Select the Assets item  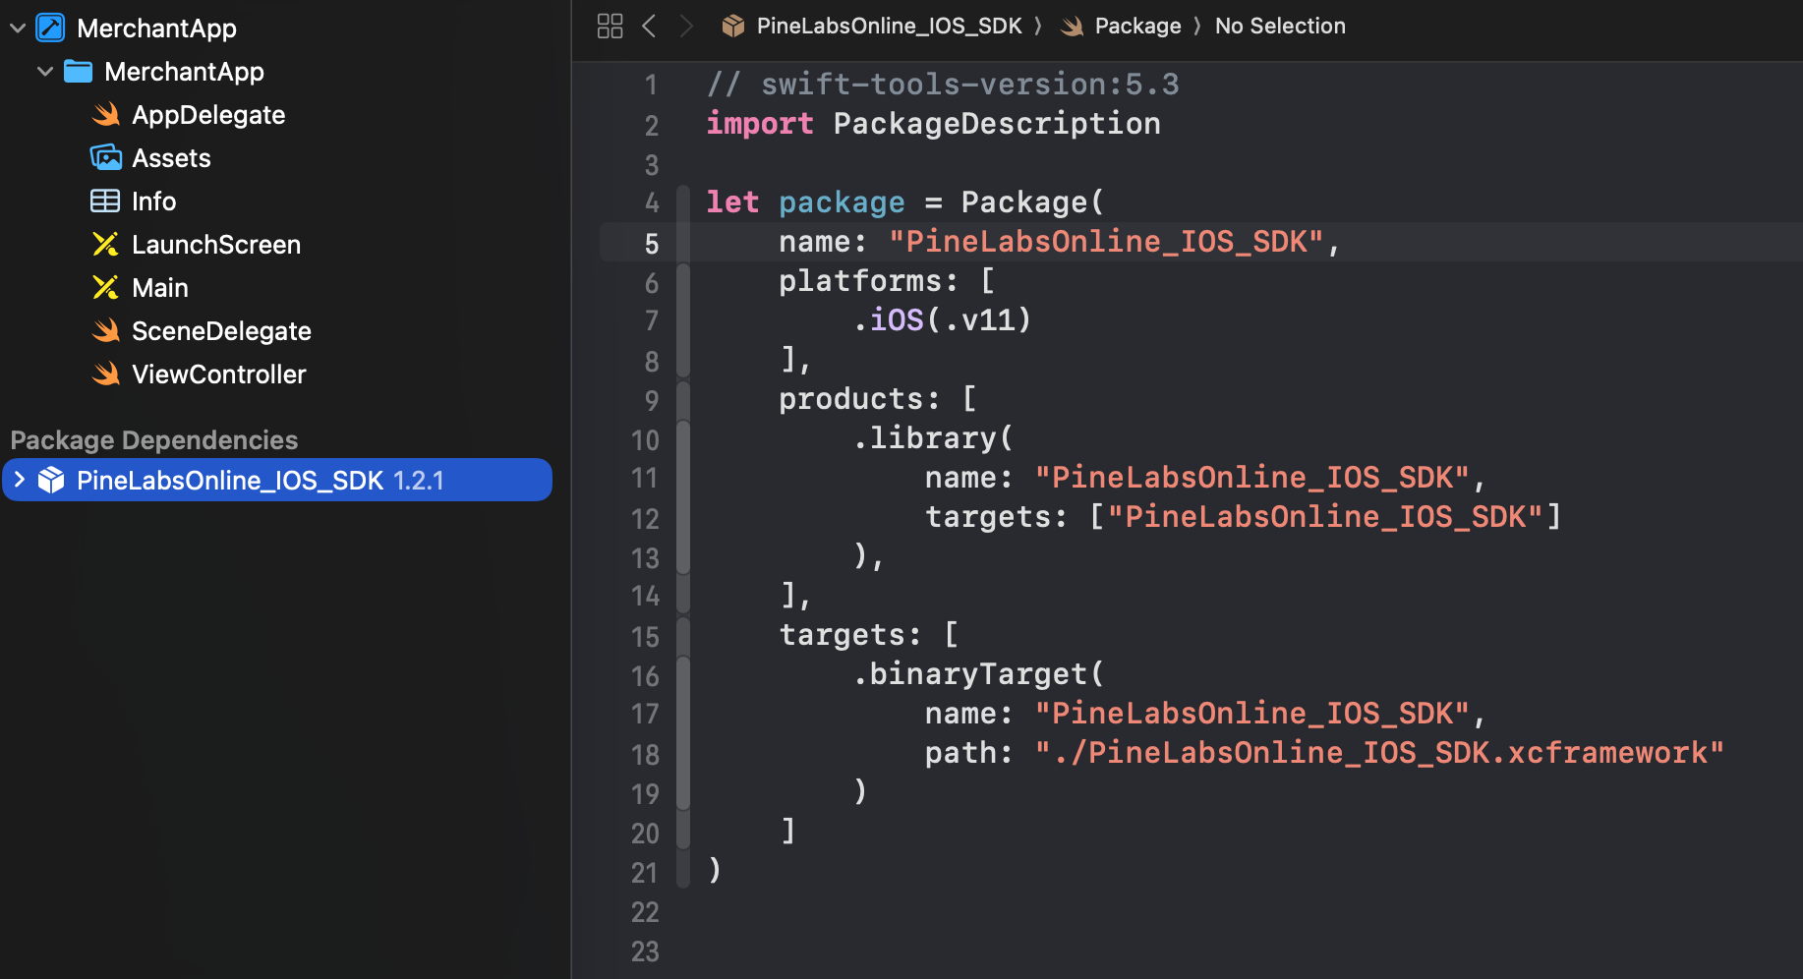(171, 158)
